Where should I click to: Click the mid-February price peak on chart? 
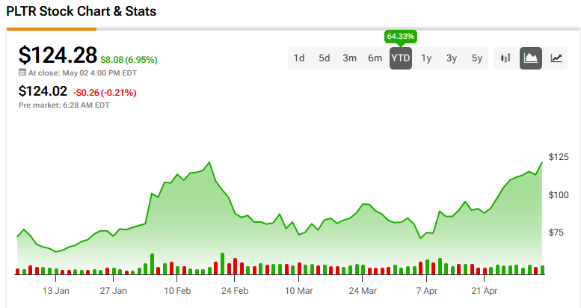(x=209, y=162)
